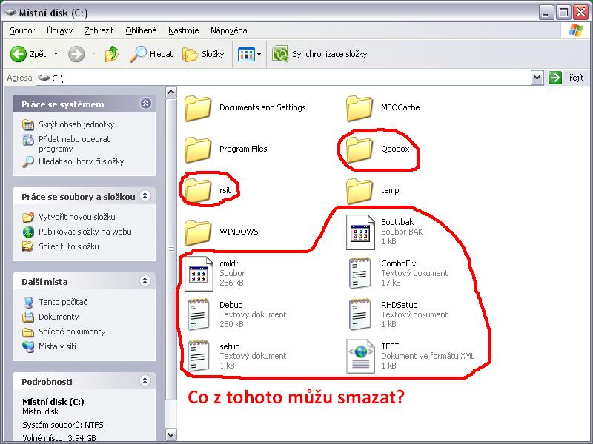Select the ComboFix text document icon
Viewport: 593px width, 444px height.
click(x=360, y=273)
